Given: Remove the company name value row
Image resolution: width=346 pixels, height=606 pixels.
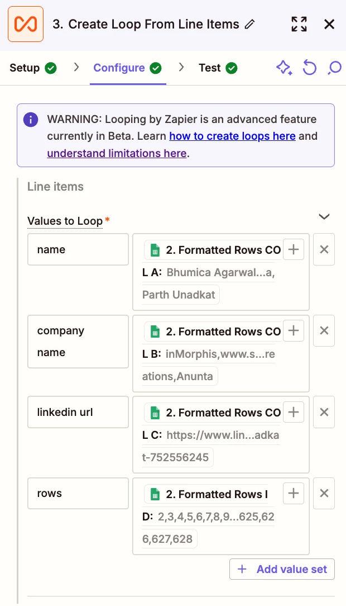Looking at the screenshot, I should [x=324, y=331].
